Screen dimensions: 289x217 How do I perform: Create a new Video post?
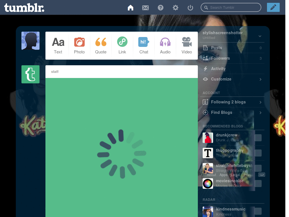click(x=187, y=45)
